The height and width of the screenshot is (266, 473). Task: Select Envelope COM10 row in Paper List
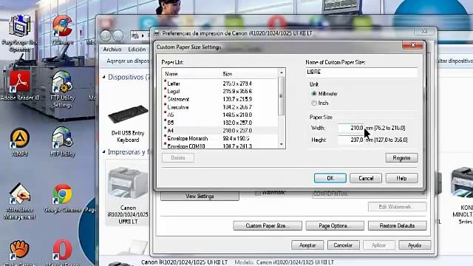[x=220, y=146]
